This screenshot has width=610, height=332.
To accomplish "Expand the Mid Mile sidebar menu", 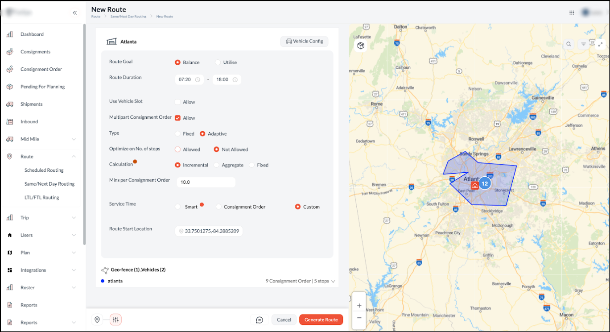I will coord(74,139).
